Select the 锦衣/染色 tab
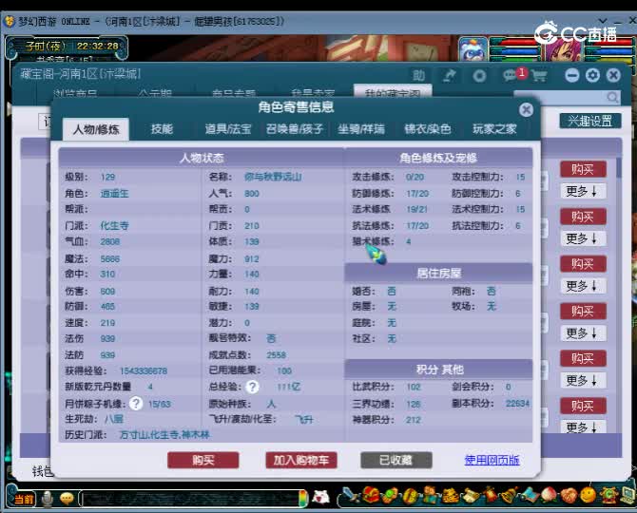637x513 pixels. 428,129
